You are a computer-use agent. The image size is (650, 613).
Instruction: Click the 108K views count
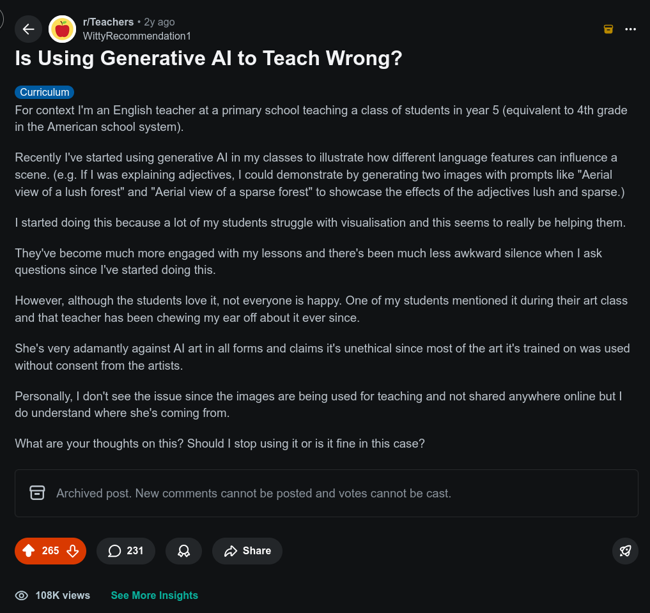[63, 596]
